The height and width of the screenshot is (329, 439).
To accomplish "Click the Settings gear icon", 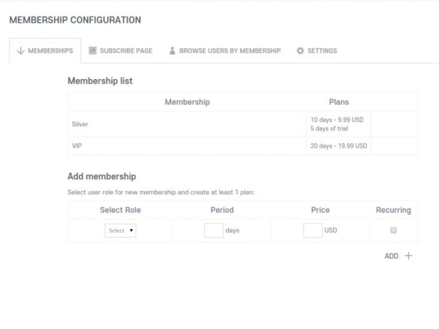I will 300,51.
